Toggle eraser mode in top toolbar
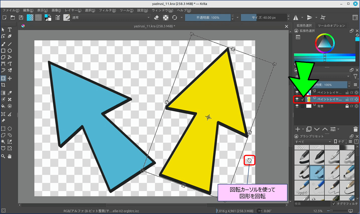Screen dimensions: 360x214 coord(157,18)
